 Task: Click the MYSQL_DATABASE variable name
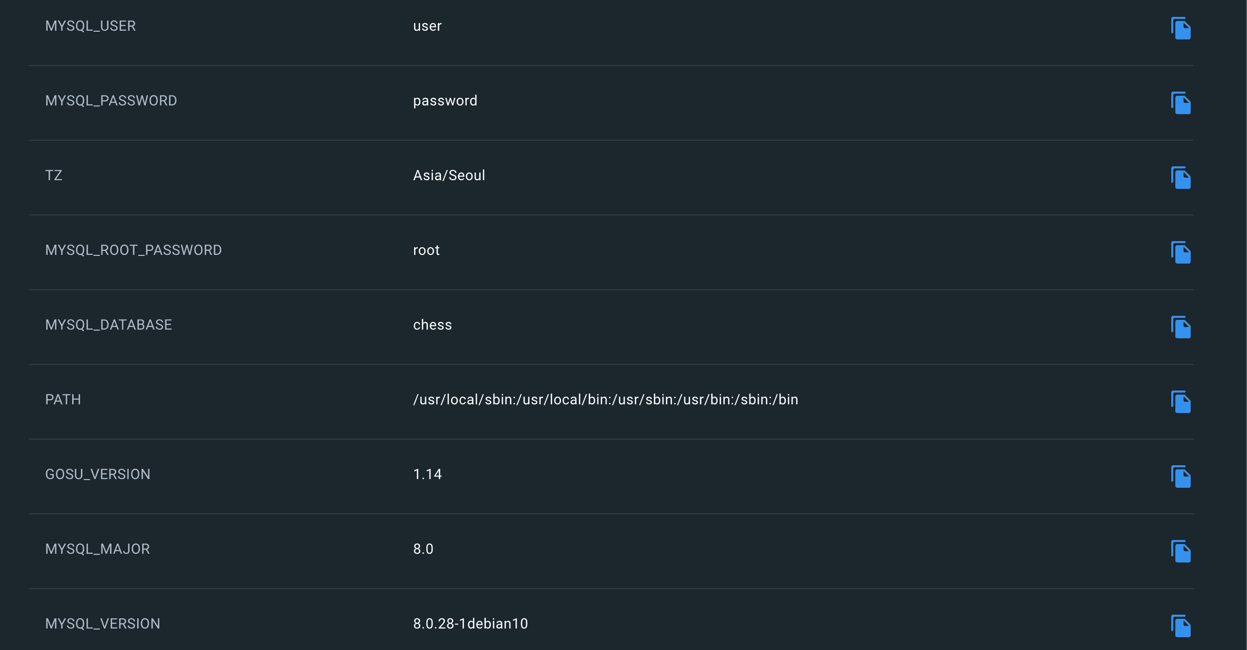(109, 325)
